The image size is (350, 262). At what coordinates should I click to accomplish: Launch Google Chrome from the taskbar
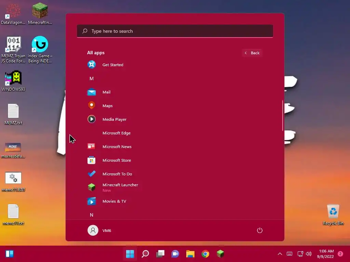205,253
